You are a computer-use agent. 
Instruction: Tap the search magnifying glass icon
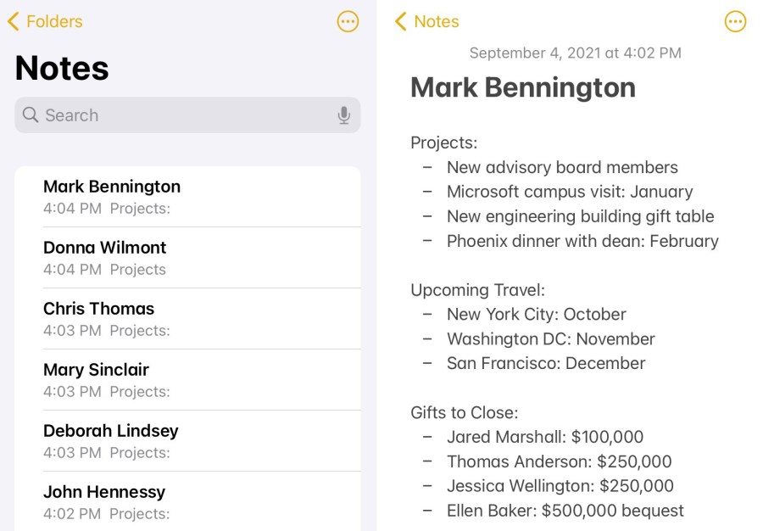click(x=31, y=115)
